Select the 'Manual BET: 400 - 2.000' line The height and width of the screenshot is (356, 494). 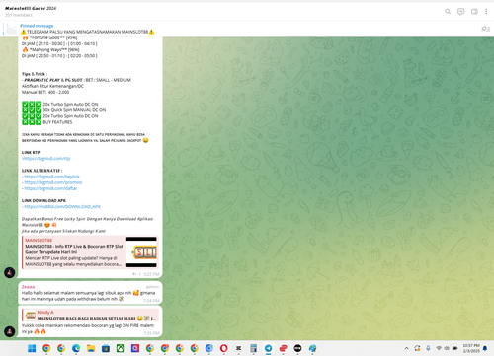[x=45, y=92]
